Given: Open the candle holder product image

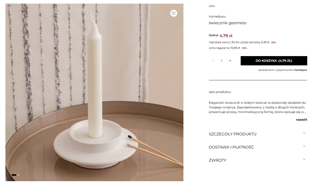Looking at the screenshot, I should [x=94, y=92].
